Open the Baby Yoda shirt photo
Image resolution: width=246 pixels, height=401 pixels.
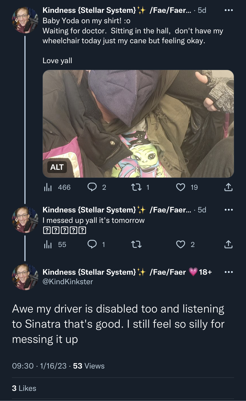(138, 124)
